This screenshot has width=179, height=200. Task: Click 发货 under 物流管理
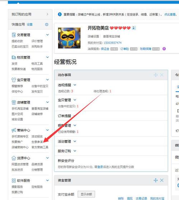(x=14, y=64)
